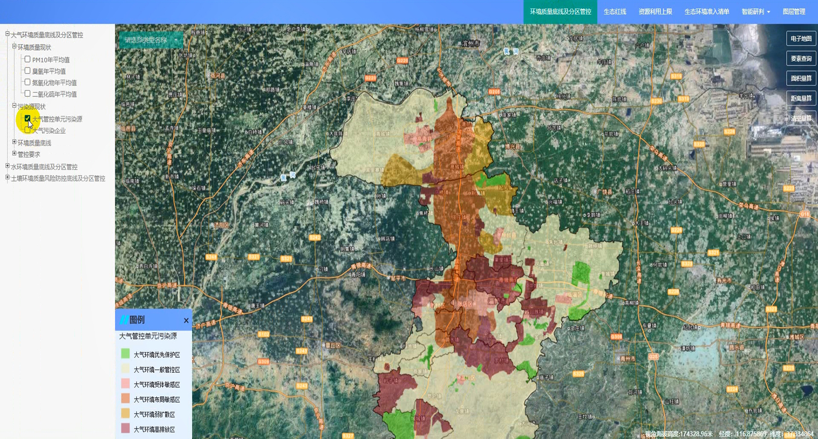The height and width of the screenshot is (439, 818).
Task: Expand the 水环境质量底线及分区管控 tree node
Action: point(7,166)
